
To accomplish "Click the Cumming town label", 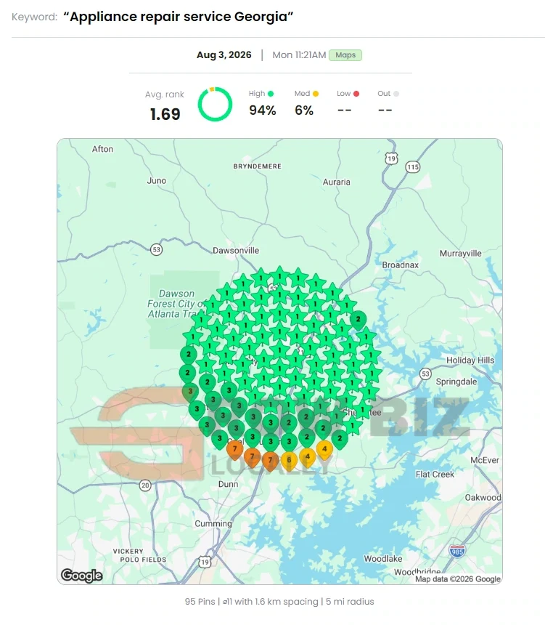I will pyautogui.click(x=213, y=524).
